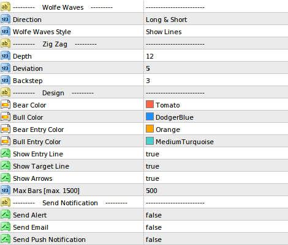Select the Deviation parameter label
Screen dimensions: 288x245
click(x=28, y=68)
